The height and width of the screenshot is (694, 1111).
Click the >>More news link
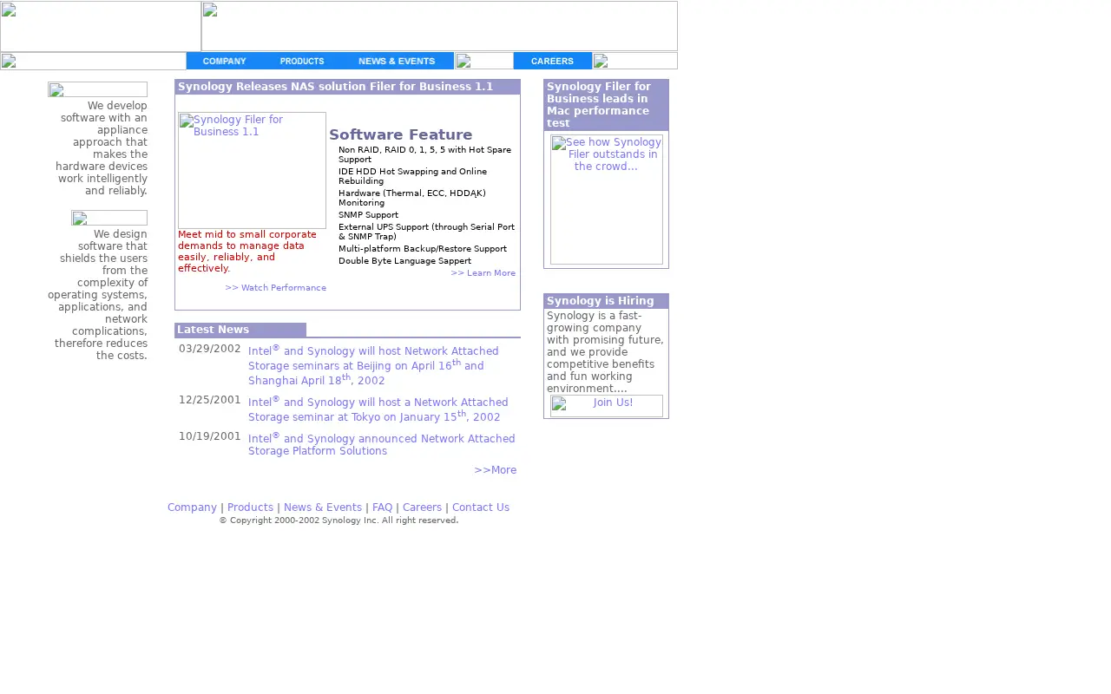pos(495,470)
